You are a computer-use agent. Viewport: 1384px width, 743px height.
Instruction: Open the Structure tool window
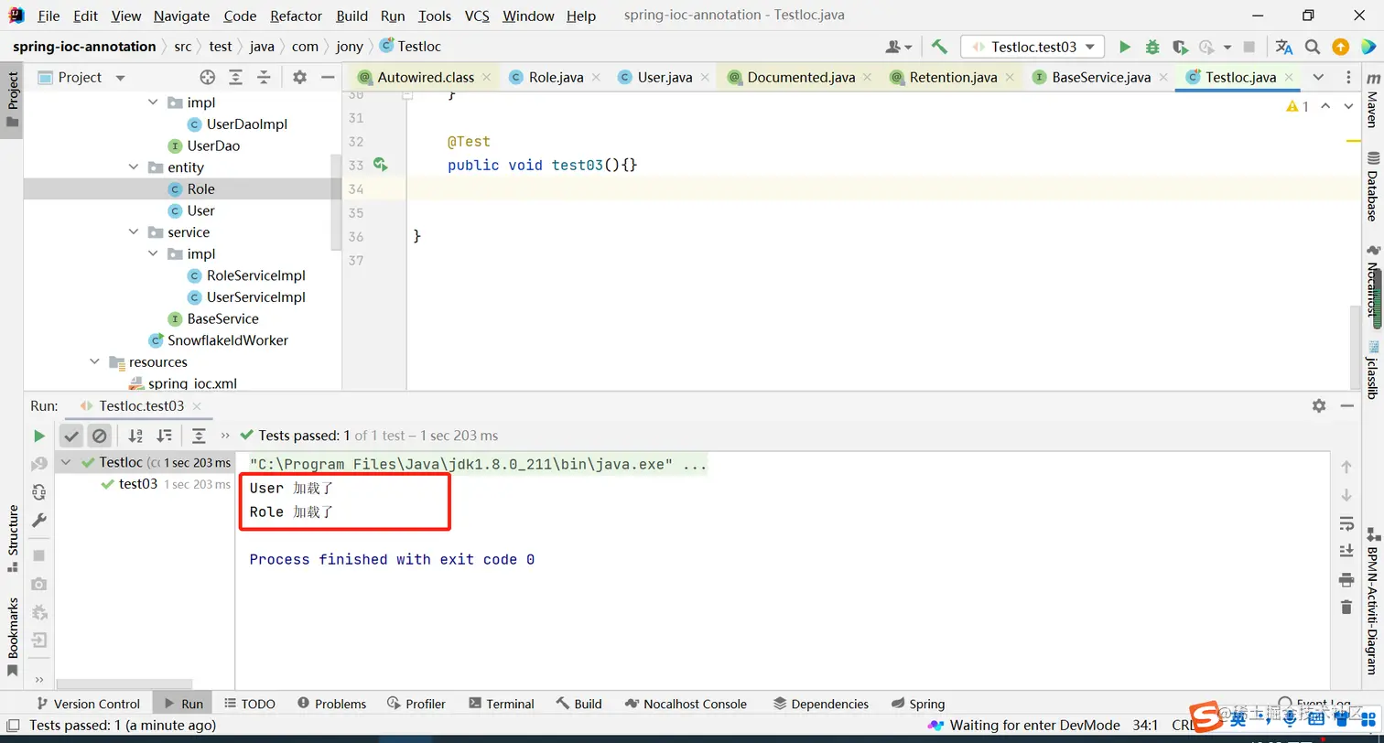point(13,538)
